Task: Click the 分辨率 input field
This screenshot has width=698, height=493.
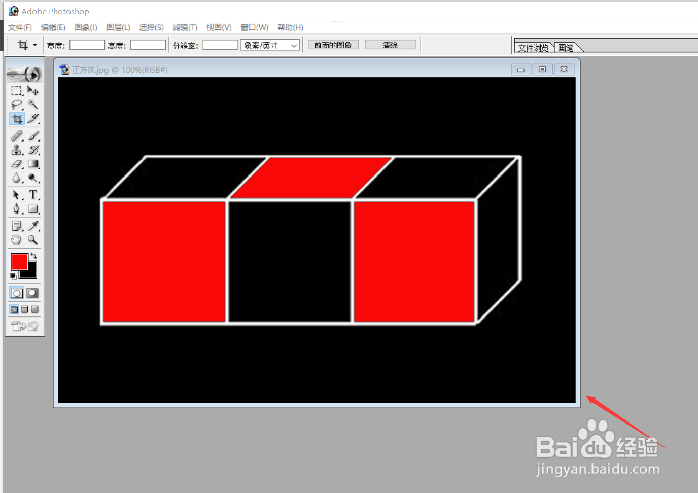Action: pyautogui.click(x=220, y=45)
